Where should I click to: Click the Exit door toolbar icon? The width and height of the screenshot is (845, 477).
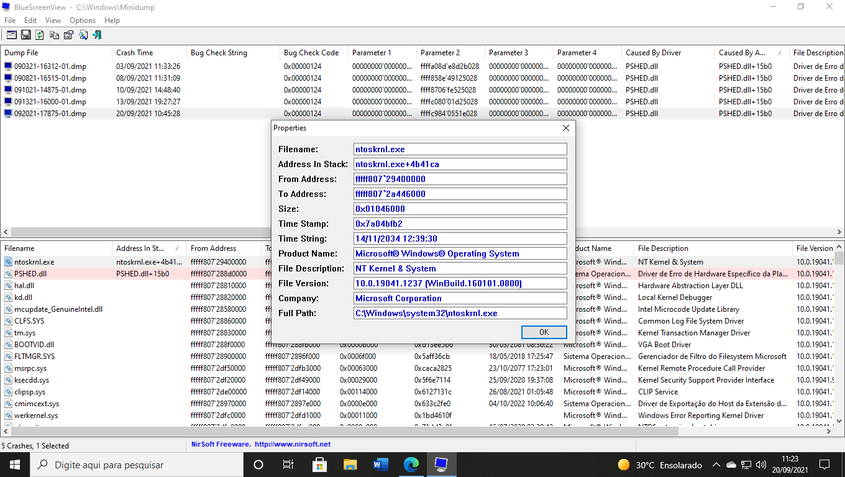click(98, 35)
